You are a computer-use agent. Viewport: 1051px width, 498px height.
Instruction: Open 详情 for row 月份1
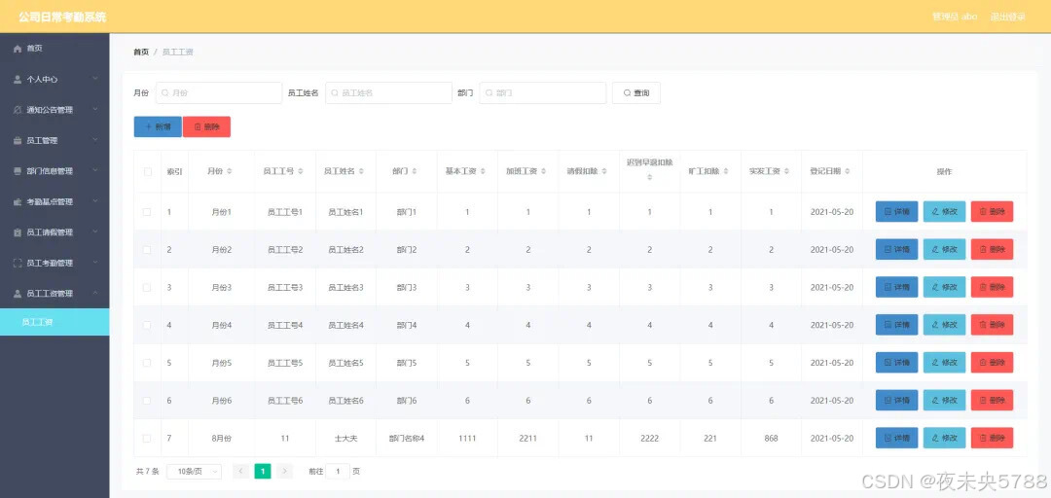click(897, 212)
